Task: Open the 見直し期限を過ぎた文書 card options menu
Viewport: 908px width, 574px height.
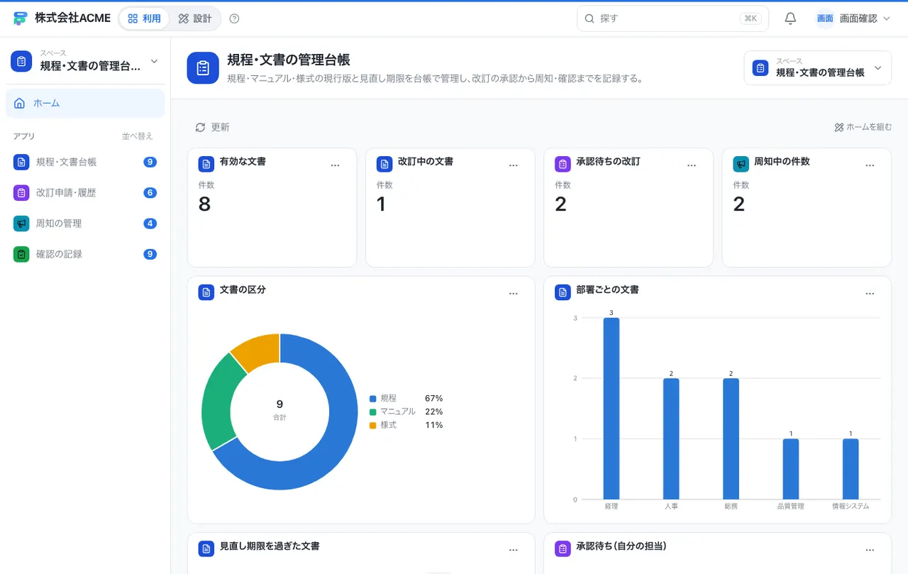Action: click(514, 550)
